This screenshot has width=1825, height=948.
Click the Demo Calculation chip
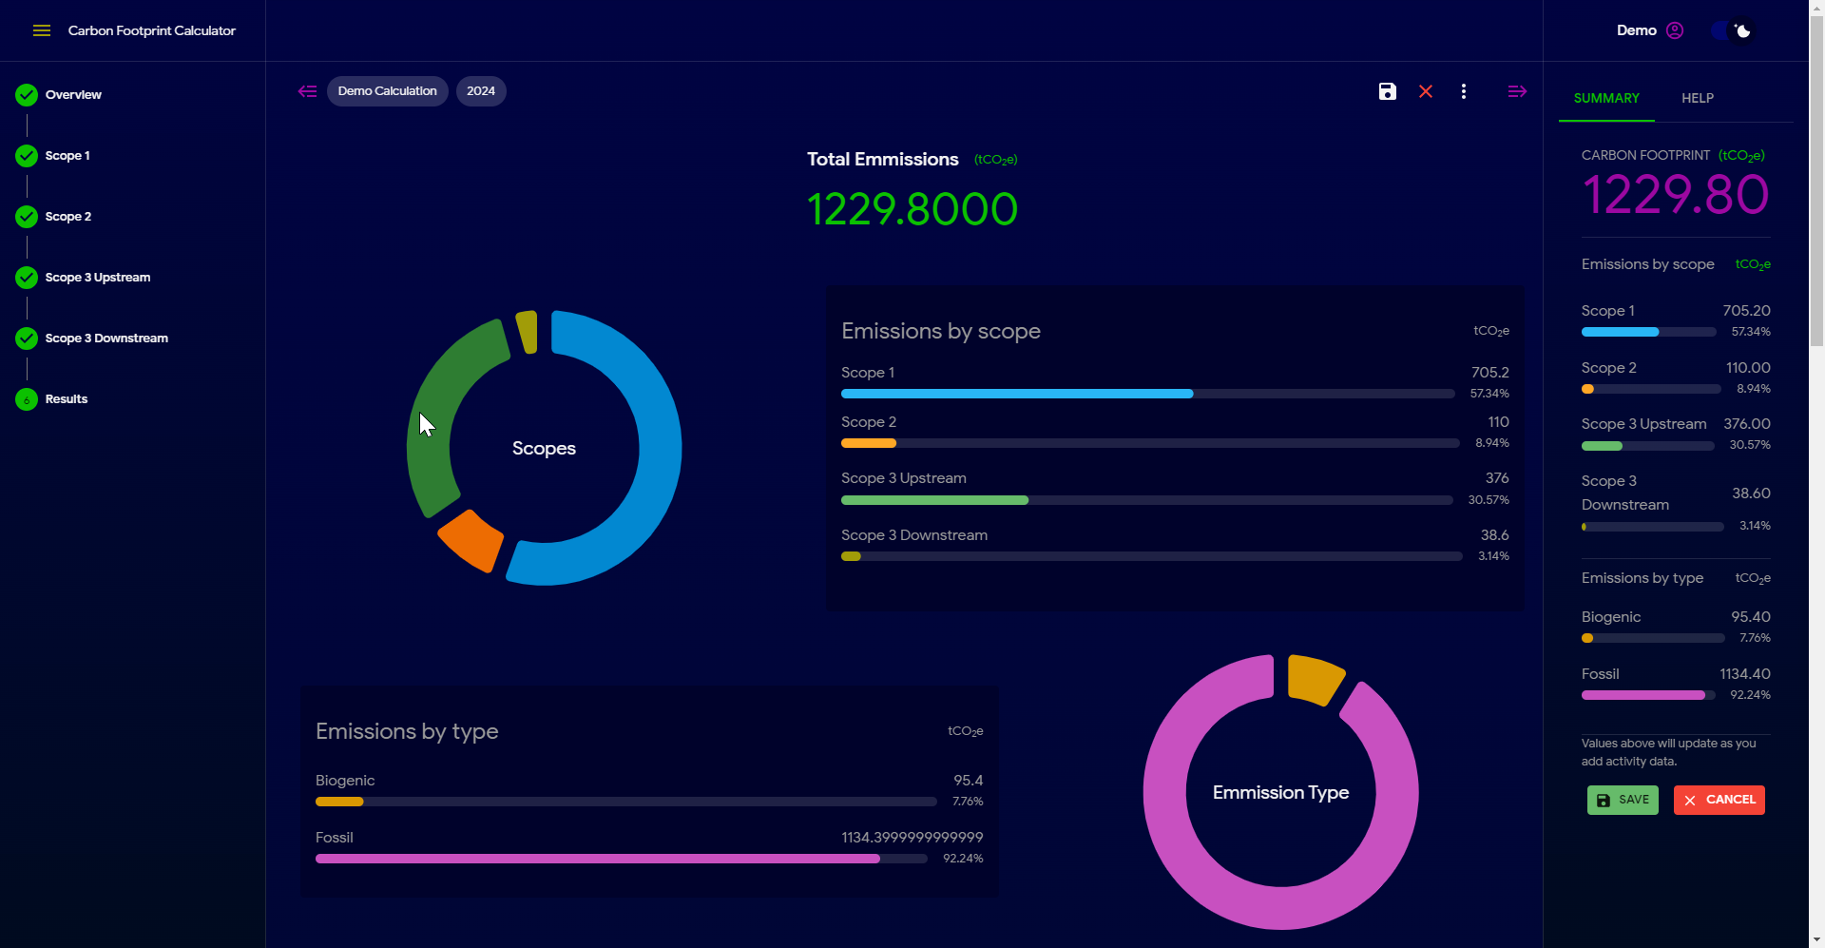[387, 91]
